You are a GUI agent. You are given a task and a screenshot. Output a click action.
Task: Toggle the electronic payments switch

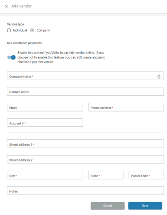(x=11, y=57)
